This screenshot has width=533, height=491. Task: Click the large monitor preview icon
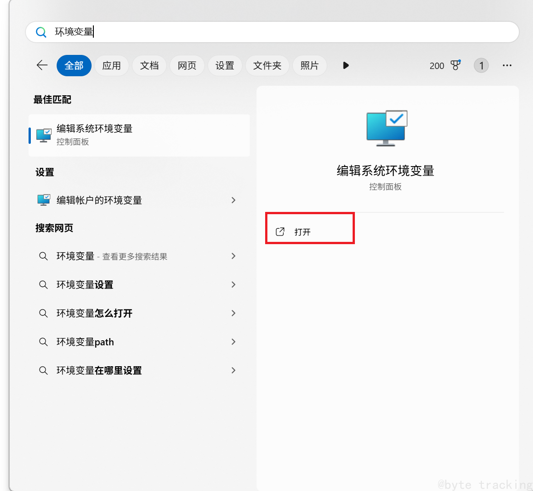(x=386, y=128)
